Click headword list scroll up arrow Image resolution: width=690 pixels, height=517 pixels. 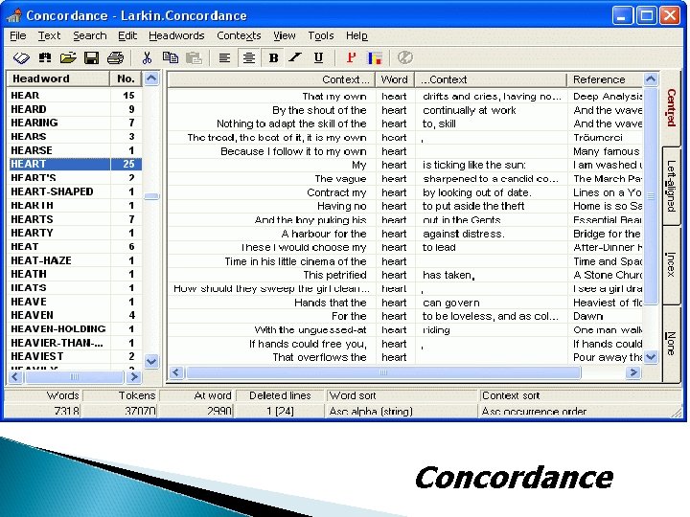pos(151,79)
